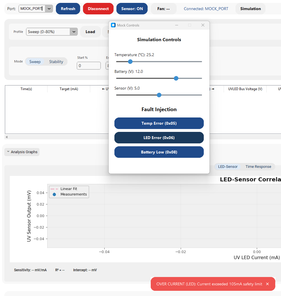
Task: Click the Connected: MOCK_PORT status text
Action: [x=206, y=9]
